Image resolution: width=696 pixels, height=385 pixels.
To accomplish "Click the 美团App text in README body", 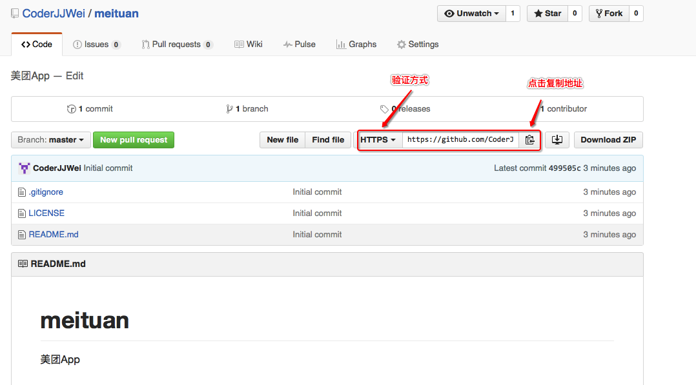I will click(60, 359).
